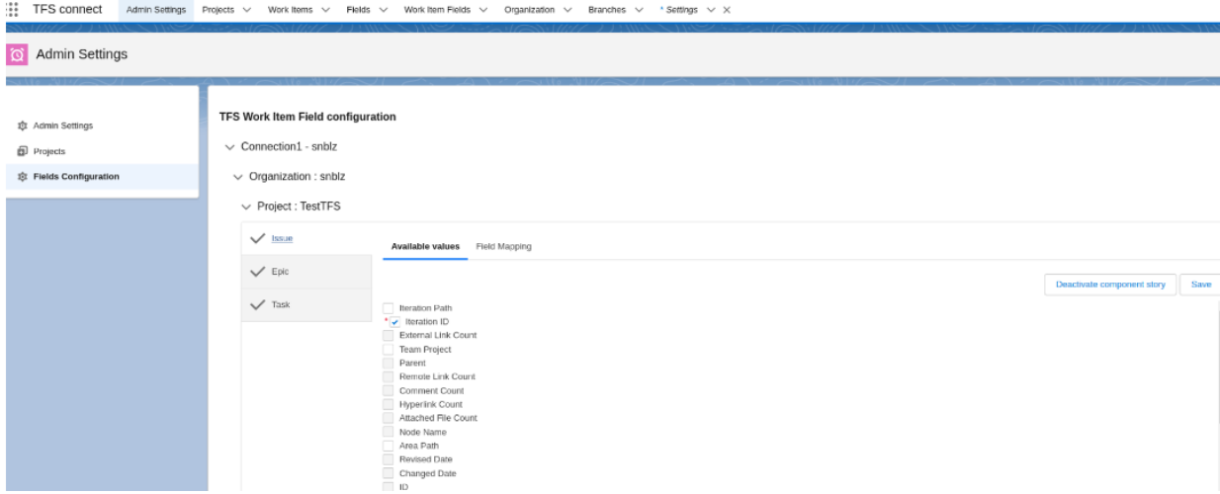Collapse the Connection1 - snblz section
The image size is (1220, 494).
(229, 147)
